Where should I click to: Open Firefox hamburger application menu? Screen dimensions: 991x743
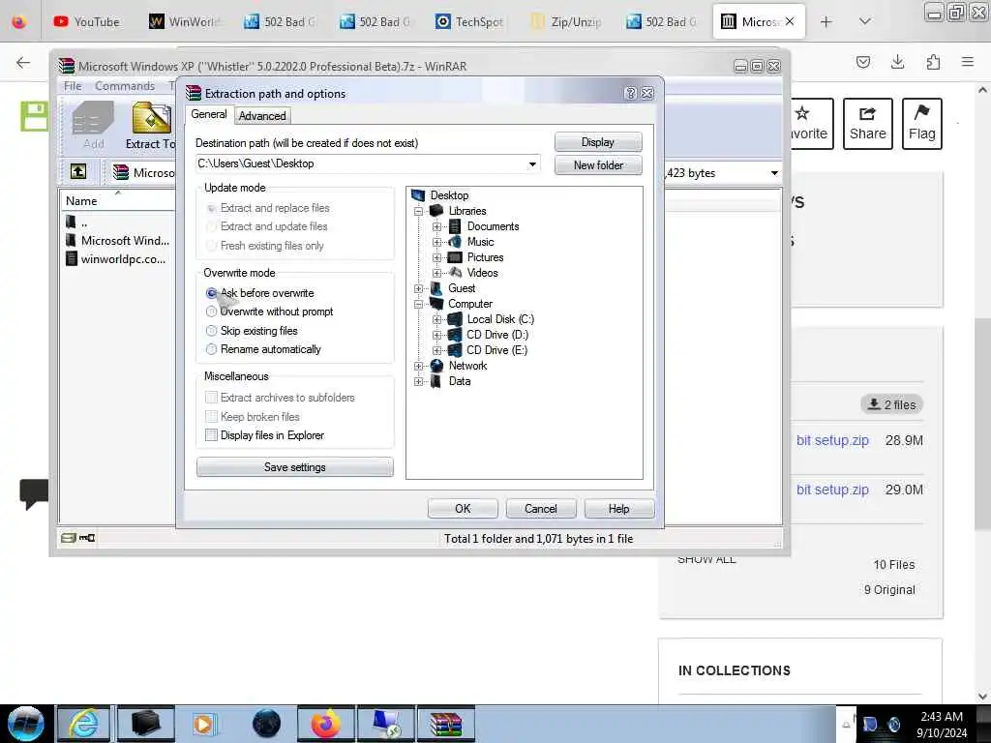point(968,61)
